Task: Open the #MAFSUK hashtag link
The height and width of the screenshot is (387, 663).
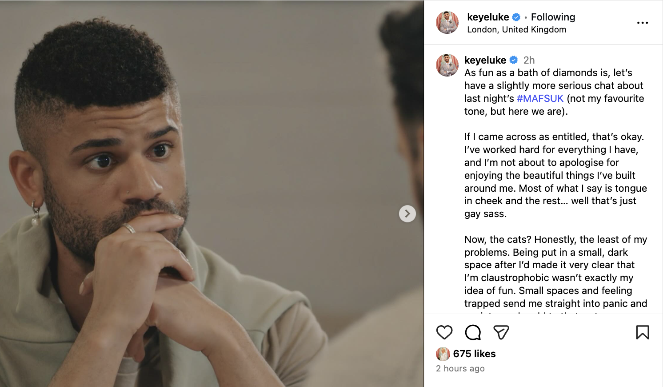Action: (540, 98)
